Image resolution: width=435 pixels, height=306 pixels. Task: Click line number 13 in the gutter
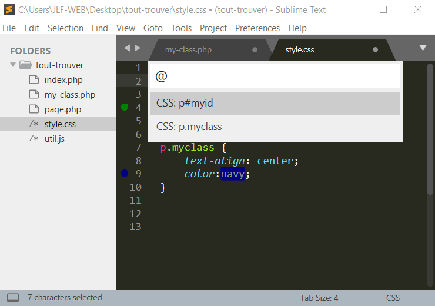(x=135, y=227)
